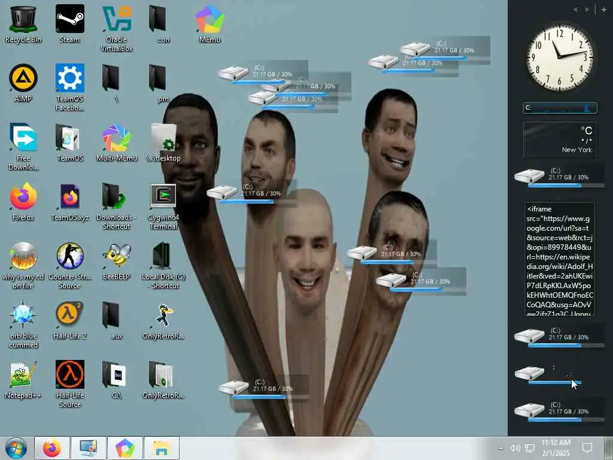Click the Windows Start orb
This screenshot has height=460, width=613.
click(x=16, y=448)
